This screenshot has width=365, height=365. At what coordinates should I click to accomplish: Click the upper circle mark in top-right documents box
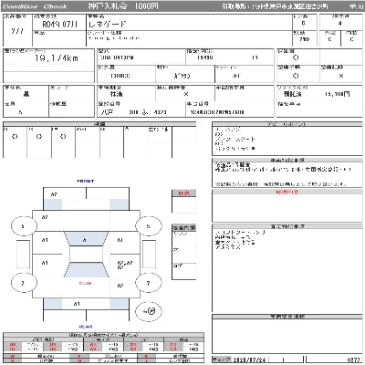coord(296,57)
